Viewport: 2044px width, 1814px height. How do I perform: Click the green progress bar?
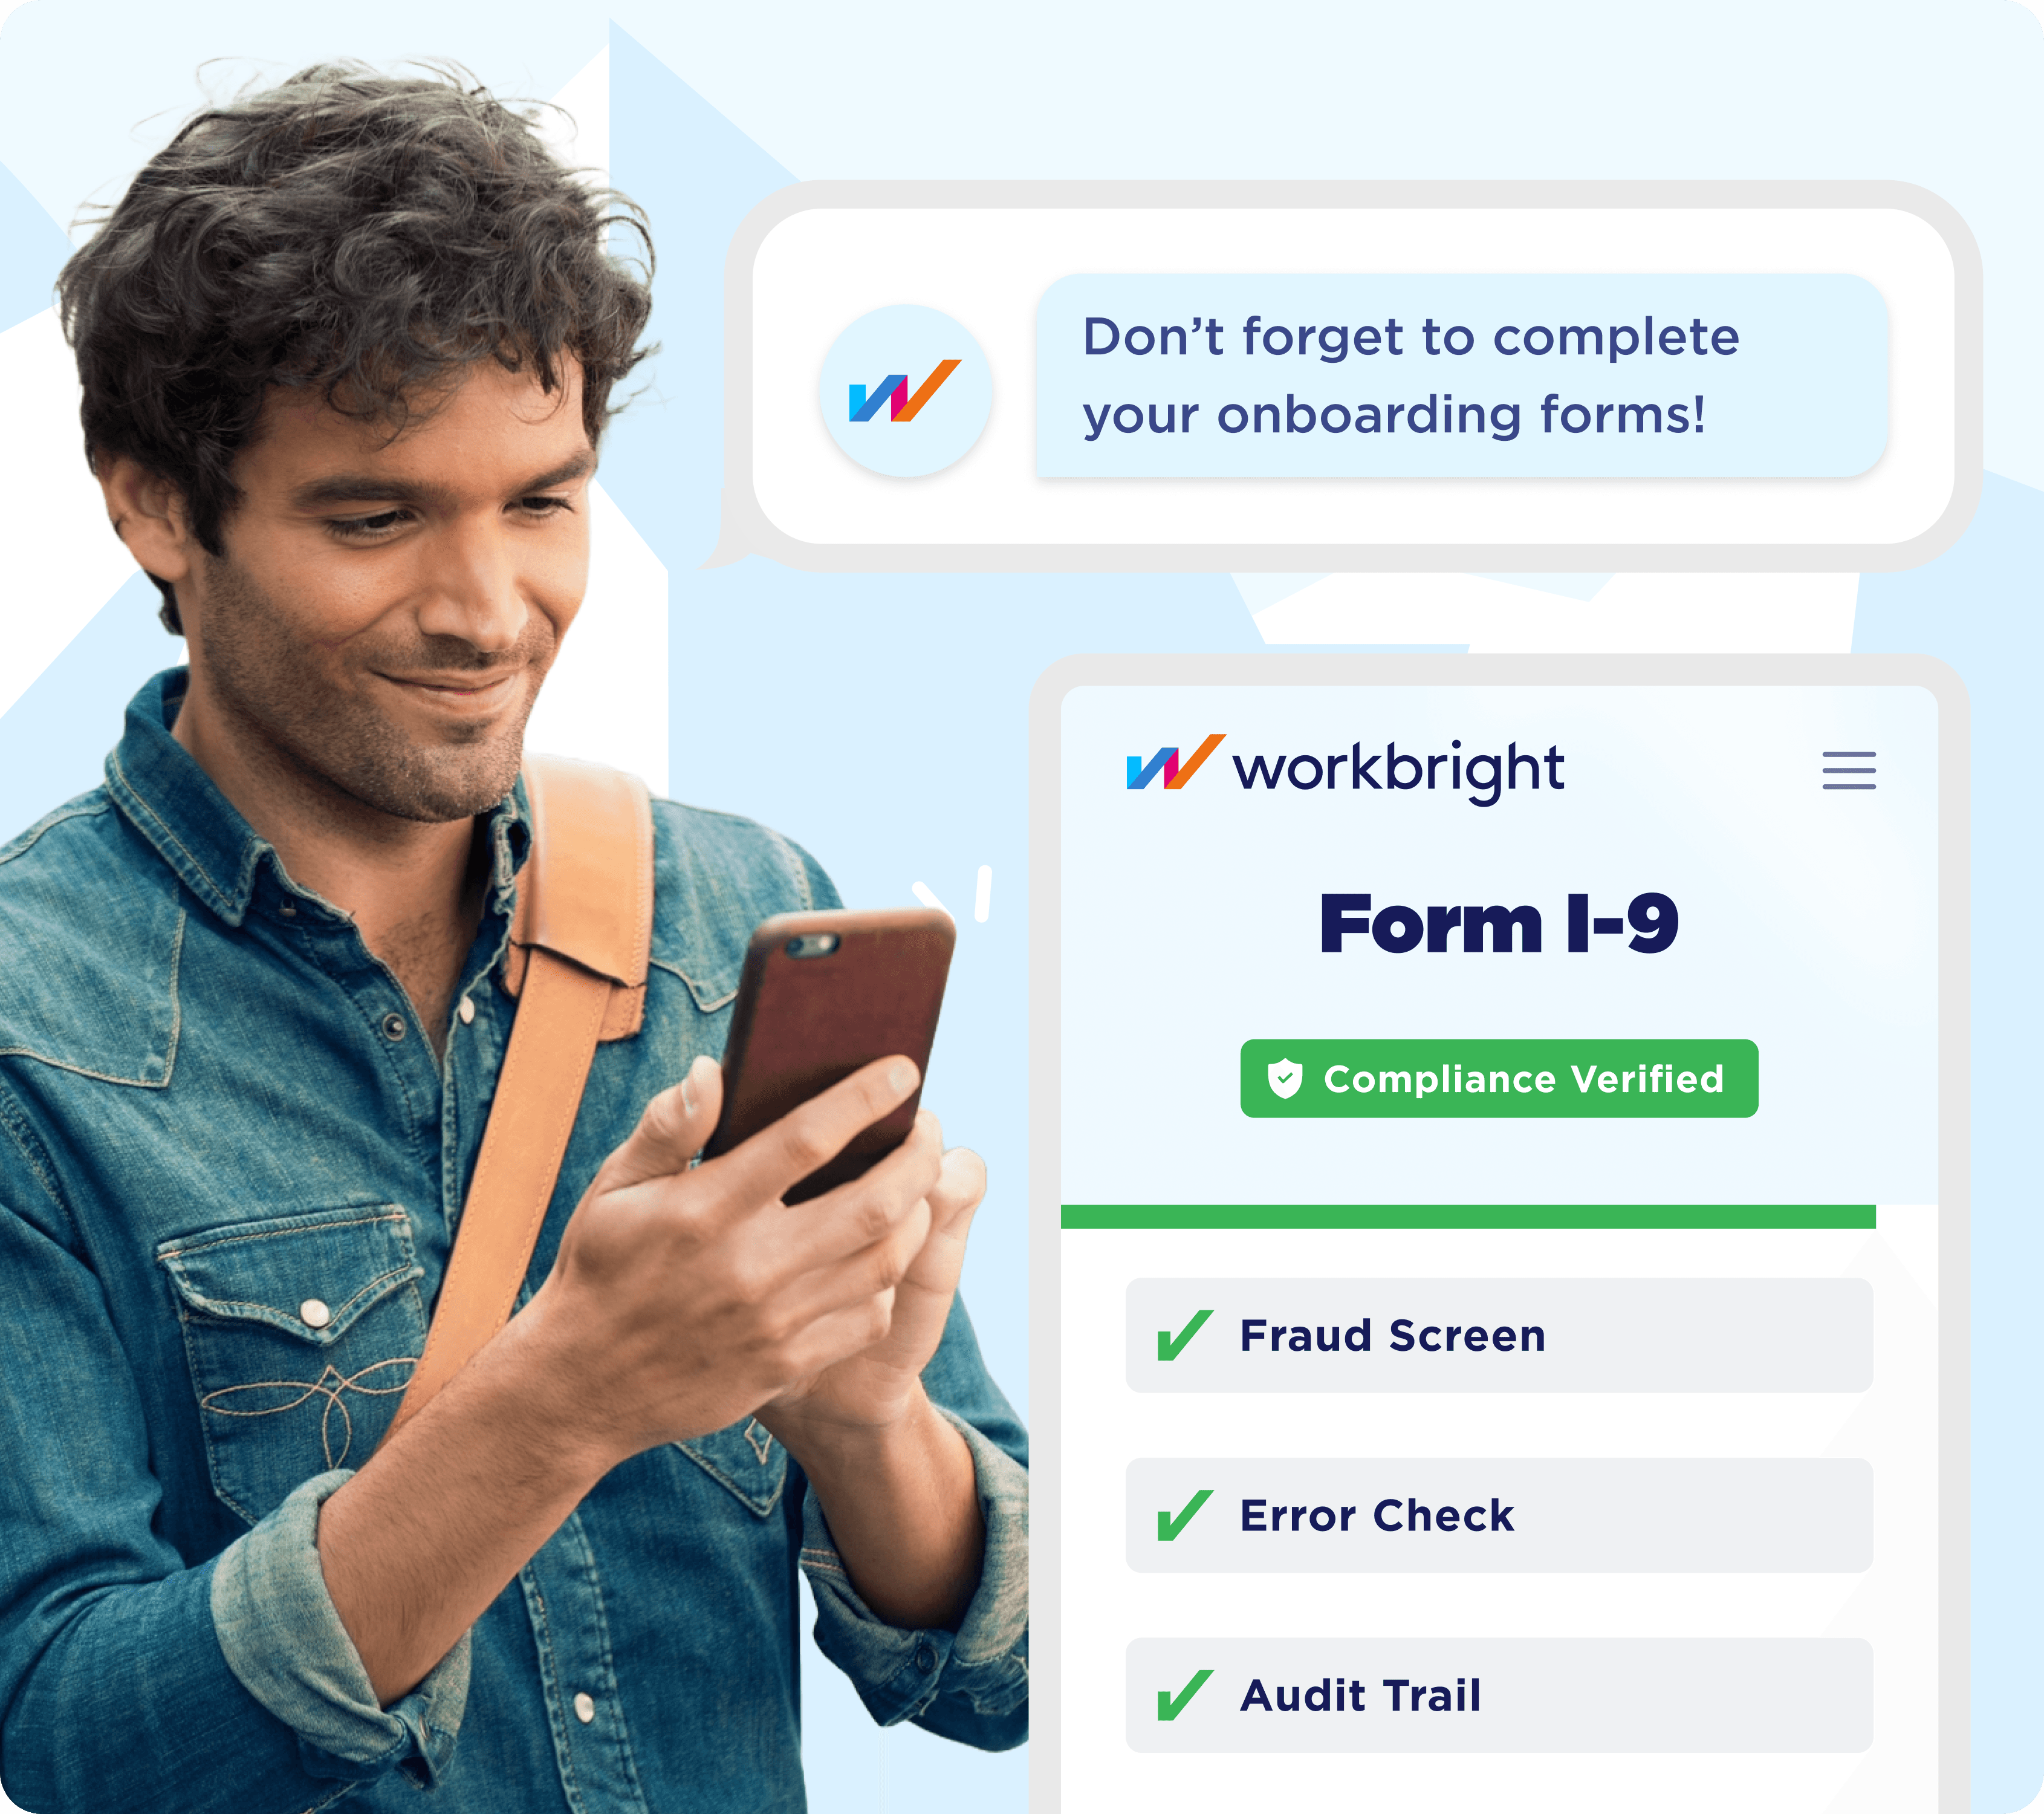(x=1468, y=1216)
